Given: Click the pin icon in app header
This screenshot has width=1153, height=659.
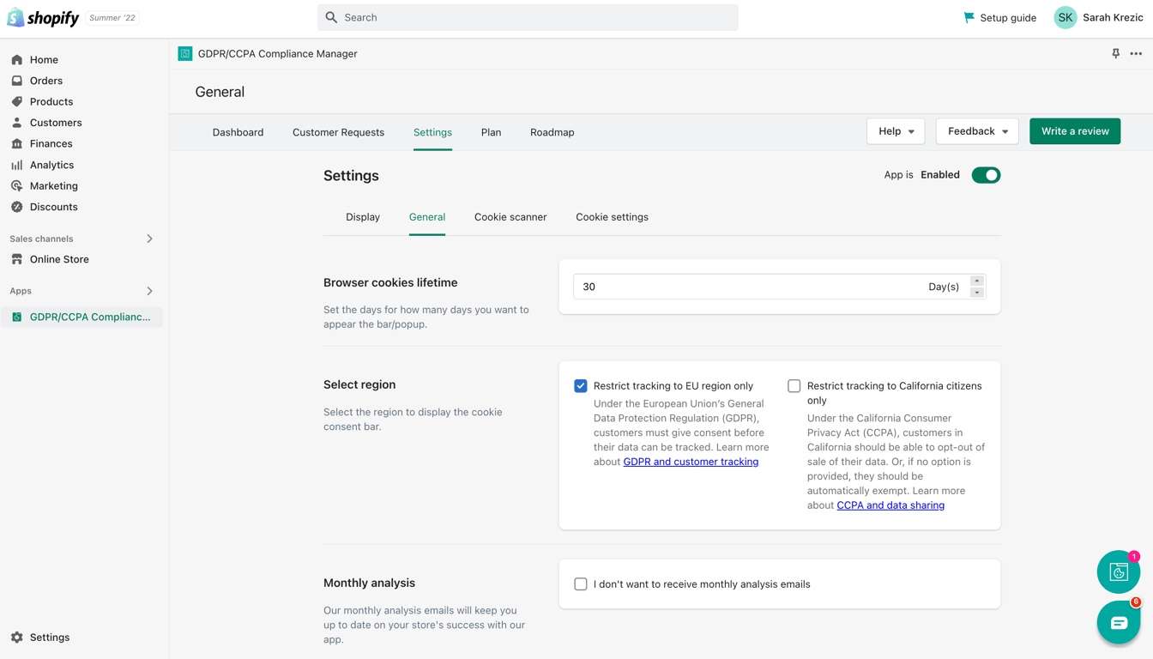Looking at the screenshot, I should tap(1115, 53).
